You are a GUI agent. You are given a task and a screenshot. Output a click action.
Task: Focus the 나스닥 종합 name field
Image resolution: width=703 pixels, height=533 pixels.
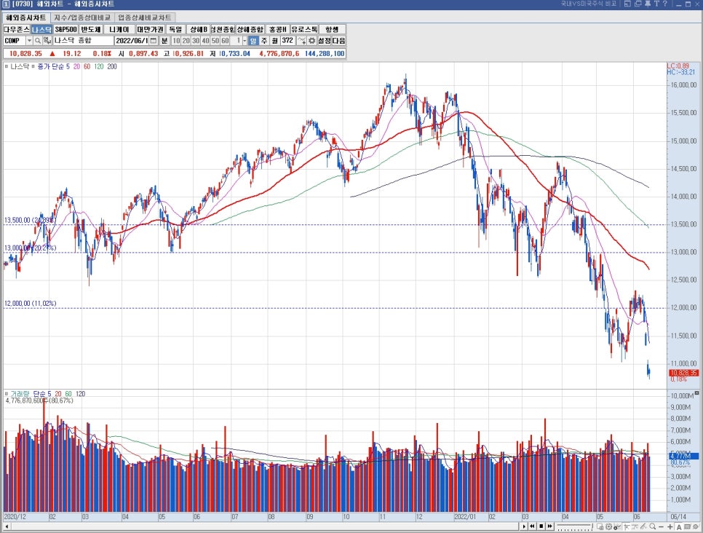84,41
